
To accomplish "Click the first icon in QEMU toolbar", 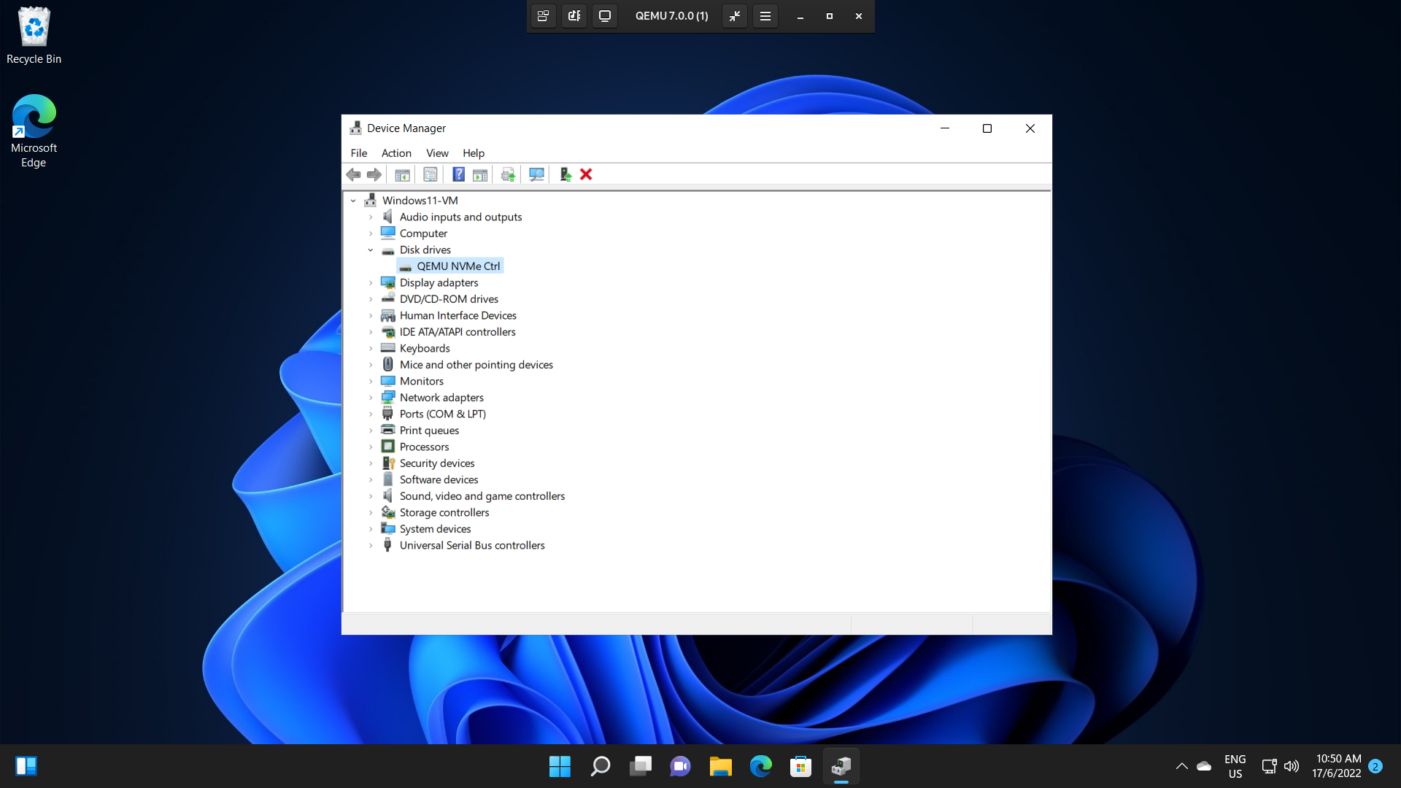I will tap(543, 16).
